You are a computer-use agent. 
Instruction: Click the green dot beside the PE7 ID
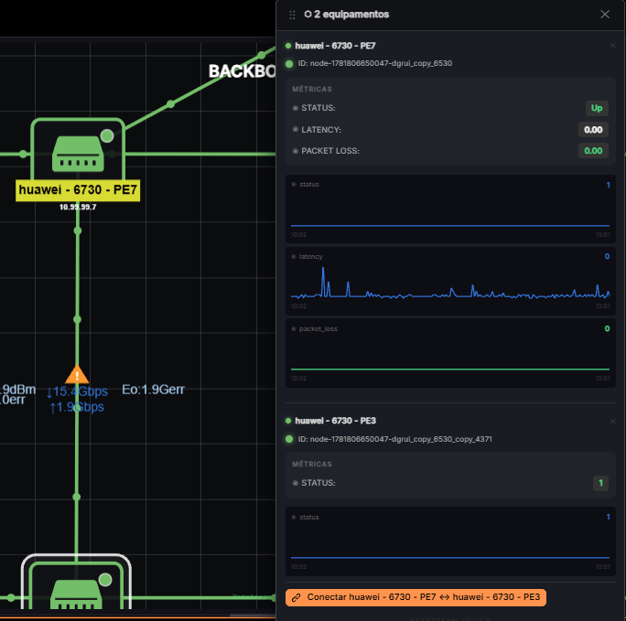pos(289,64)
